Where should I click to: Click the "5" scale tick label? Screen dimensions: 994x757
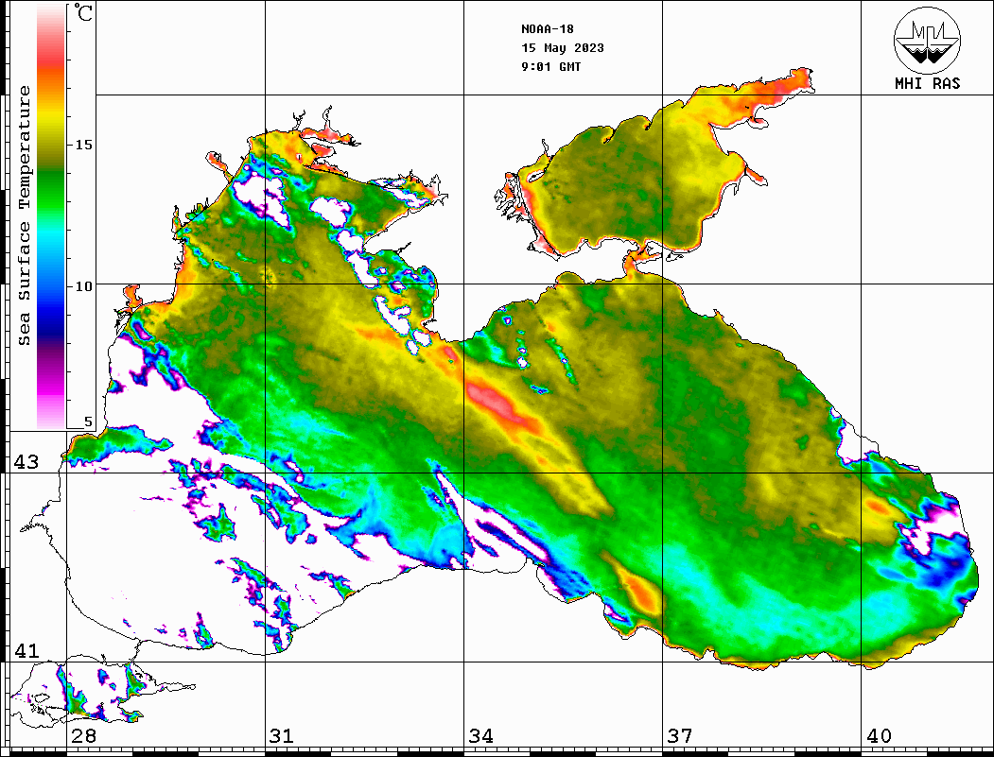pyautogui.click(x=88, y=422)
